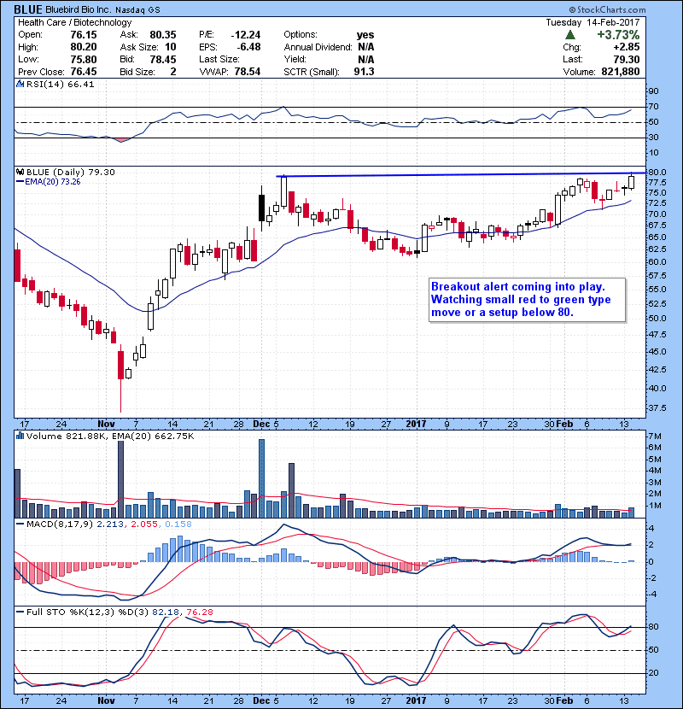
Task: Click the BLUE (Daily) candlestick legend icon
Action: click(20, 172)
